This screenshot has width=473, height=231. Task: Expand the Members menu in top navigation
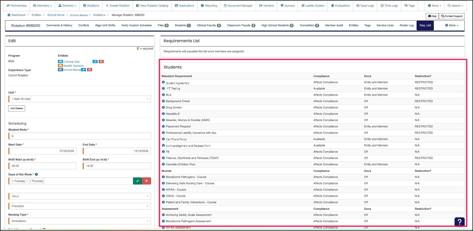pyautogui.click(x=42, y=6)
